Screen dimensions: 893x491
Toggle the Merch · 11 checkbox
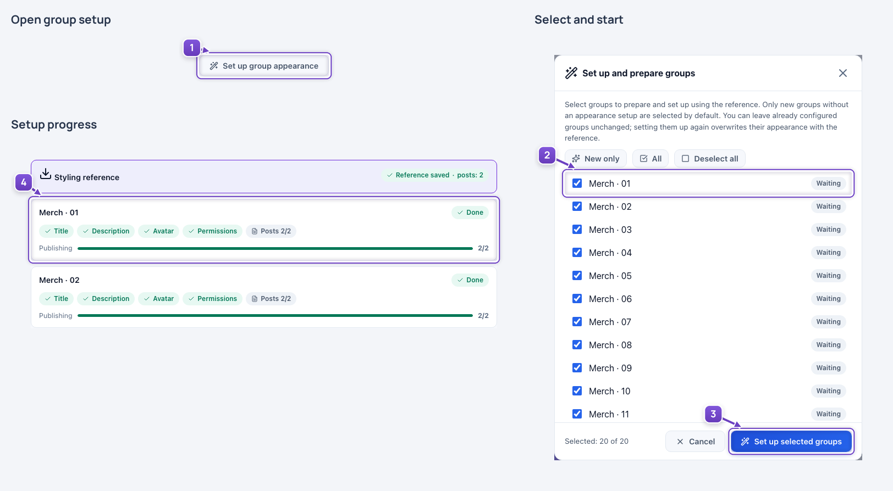point(577,414)
